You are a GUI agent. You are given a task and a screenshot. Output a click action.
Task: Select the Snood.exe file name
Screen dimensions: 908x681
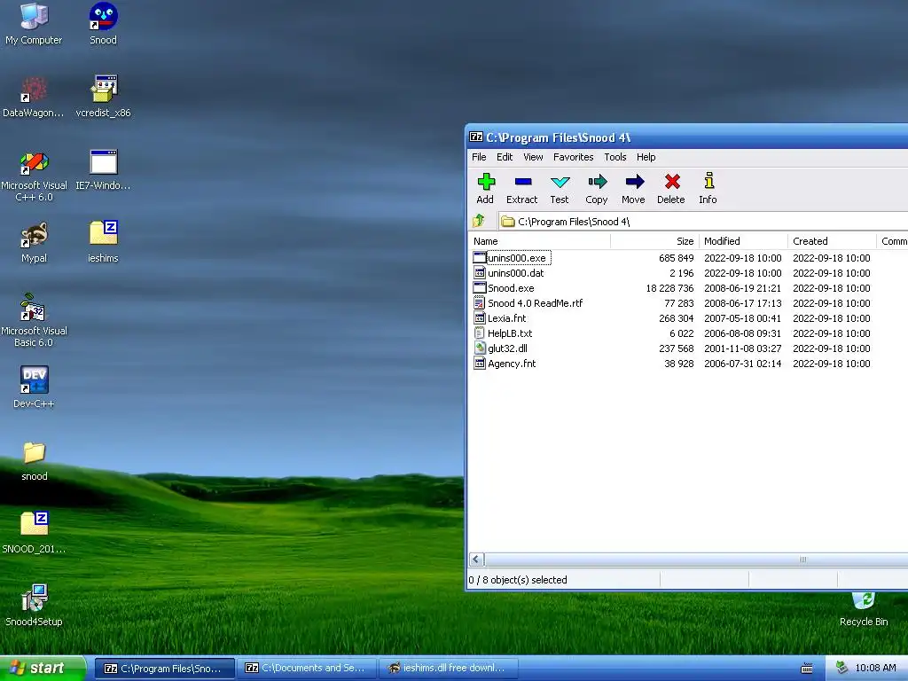click(x=511, y=288)
